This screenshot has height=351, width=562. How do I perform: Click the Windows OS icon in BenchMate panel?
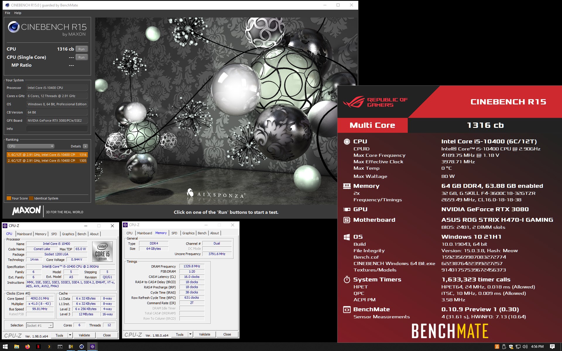tap(347, 237)
